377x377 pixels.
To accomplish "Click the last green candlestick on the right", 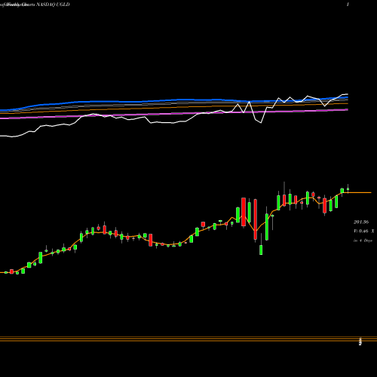I will (x=348, y=189).
